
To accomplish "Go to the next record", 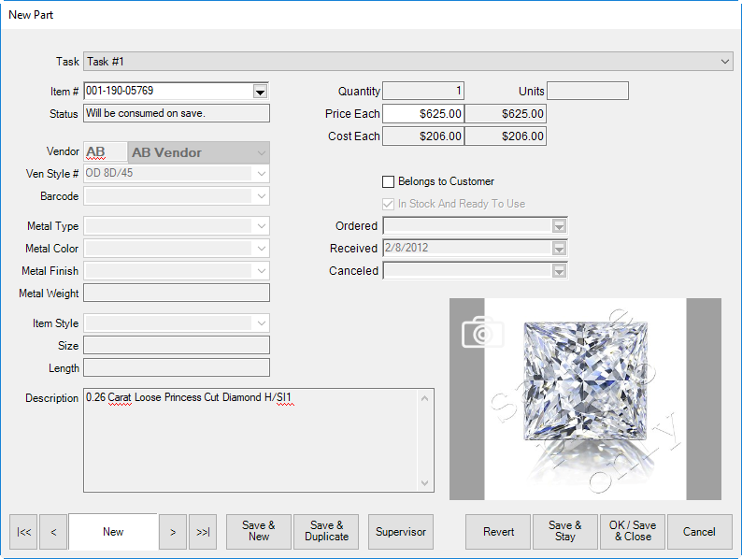I will (x=172, y=532).
